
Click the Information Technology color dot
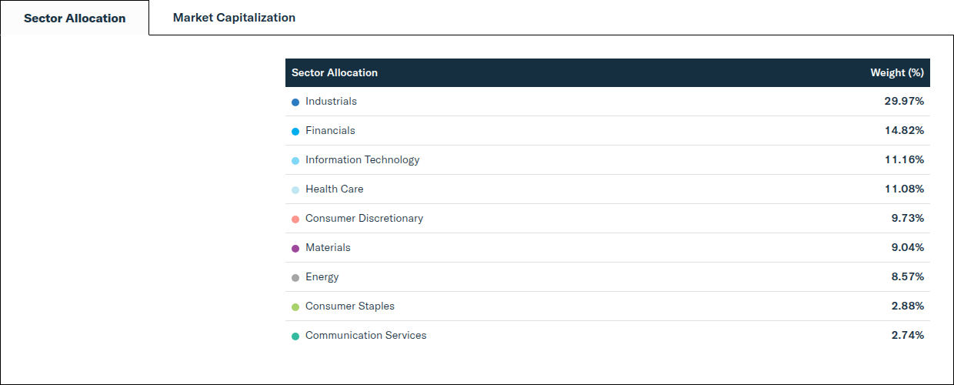pyautogui.click(x=295, y=161)
